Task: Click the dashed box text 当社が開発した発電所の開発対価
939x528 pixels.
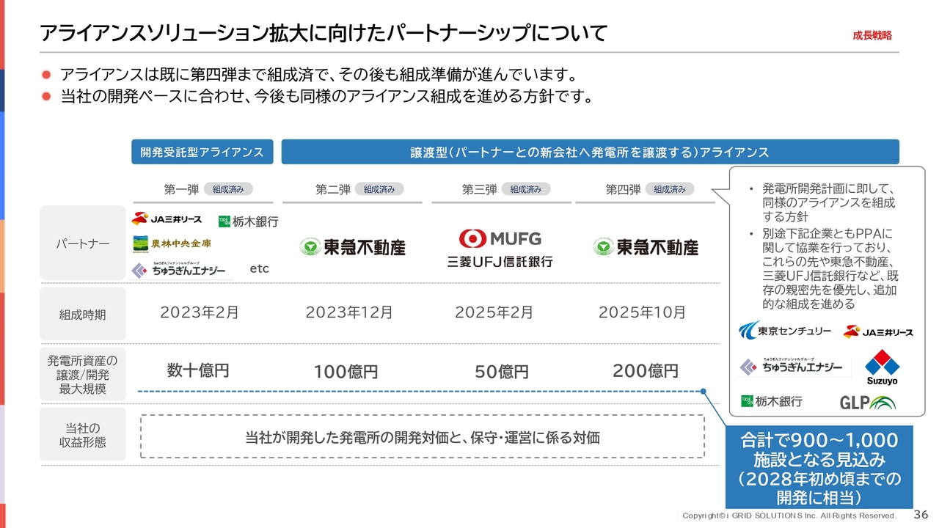Action: point(423,438)
